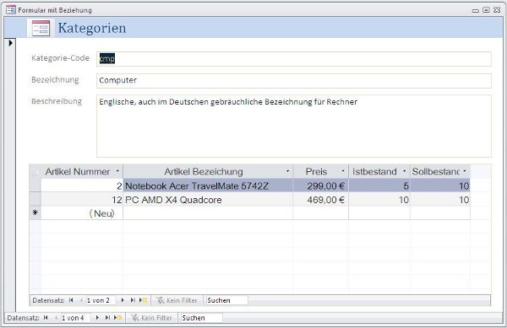Click Istbestand cell in PC AMD row
The width and height of the screenshot is (507, 328).
(379, 200)
